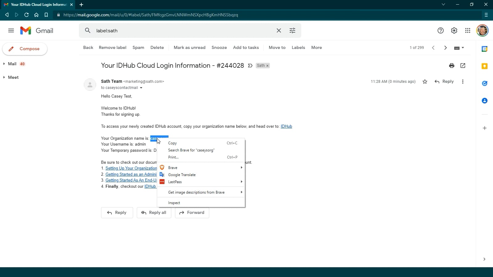The height and width of the screenshot is (277, 493).
Task: Mark the email as Spam
Action: pyautogui.click(x=138, y=48)
